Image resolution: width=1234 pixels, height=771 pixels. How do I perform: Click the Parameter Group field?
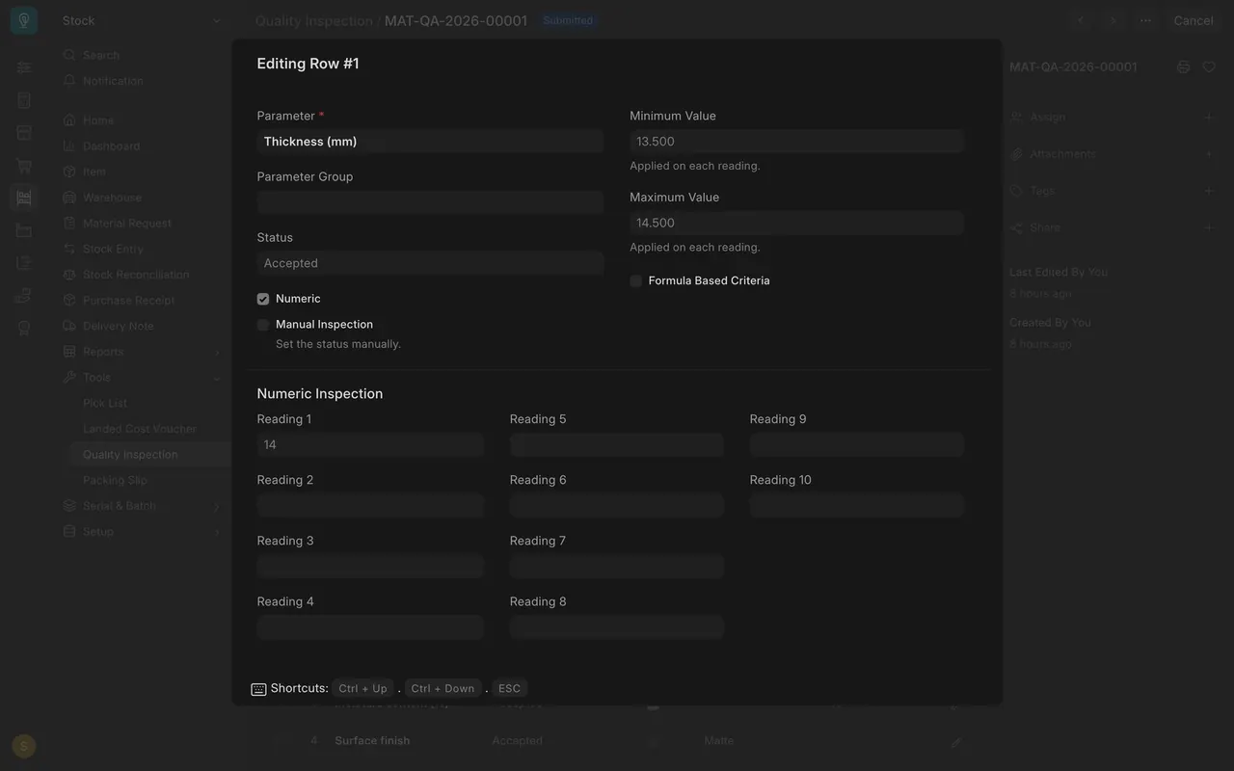[x=430, y=202]
